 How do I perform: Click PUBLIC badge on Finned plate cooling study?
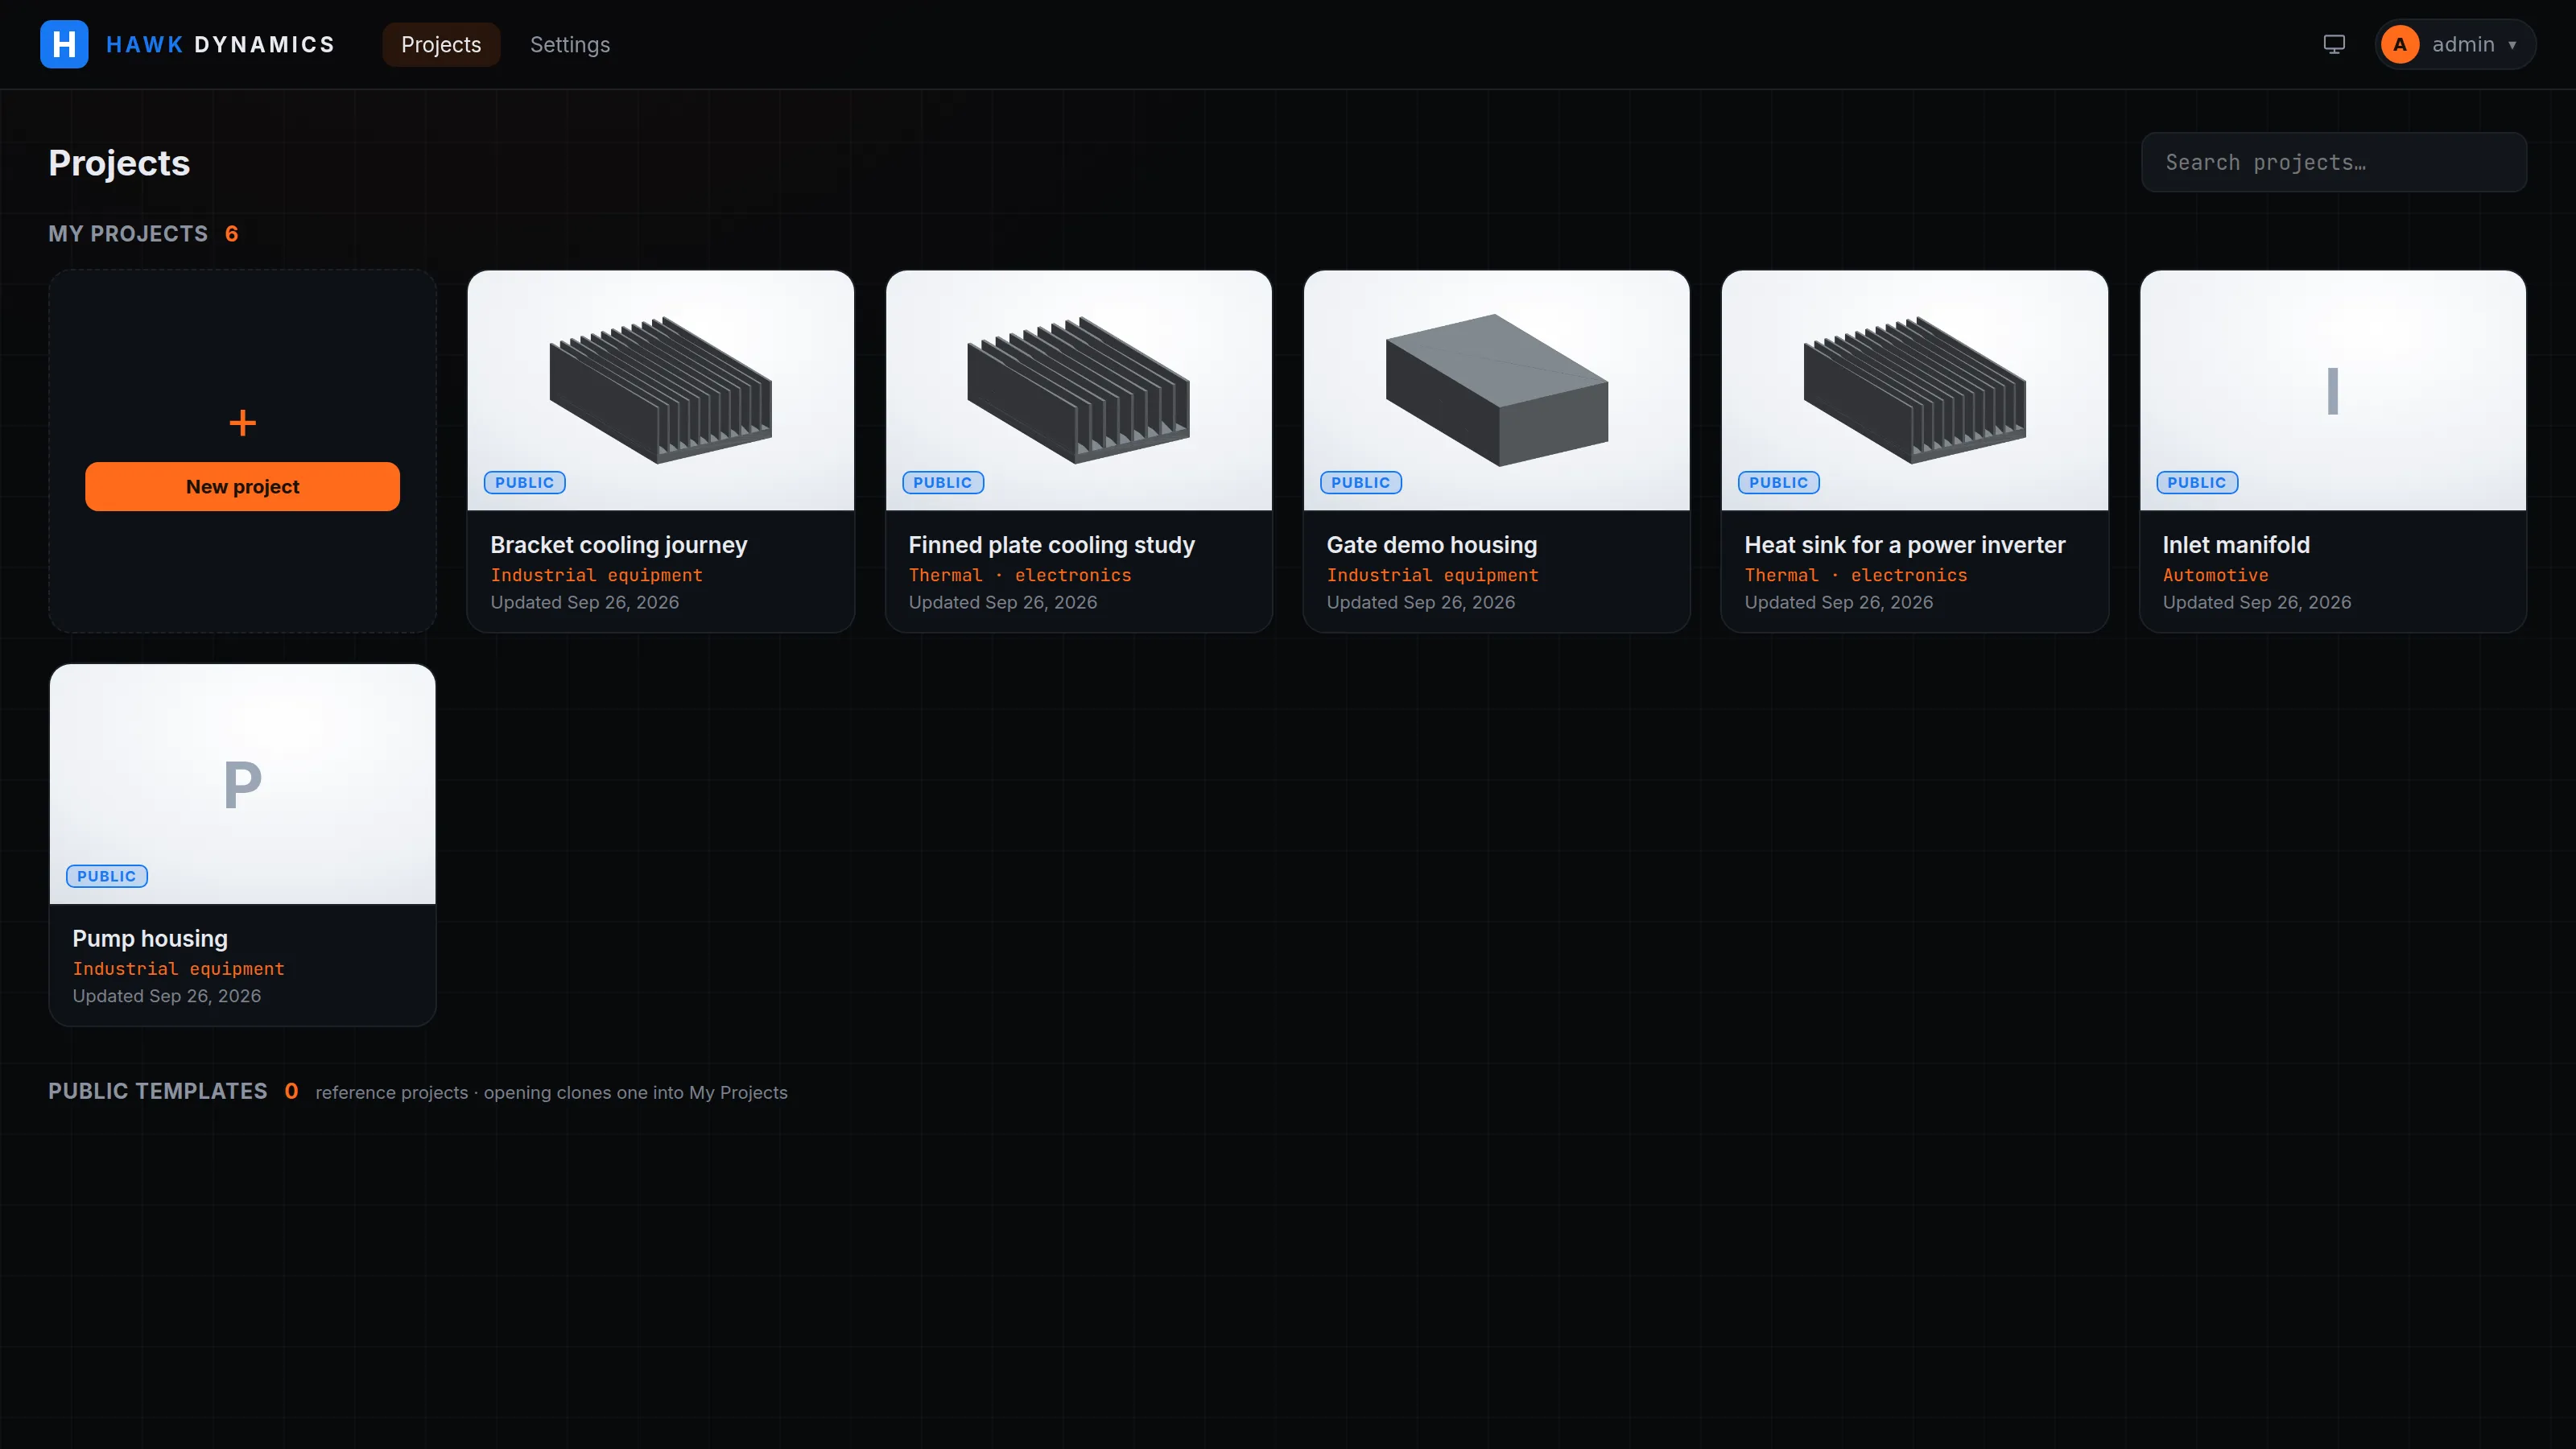[x=943, y=482]
